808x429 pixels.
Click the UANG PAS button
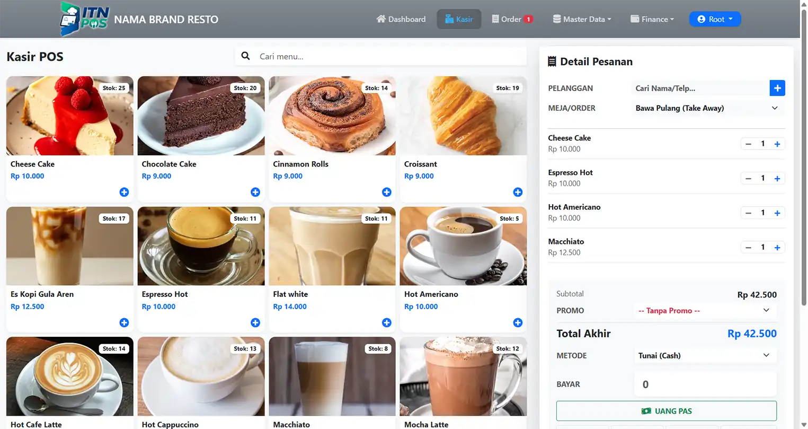[x=667, y=411]
